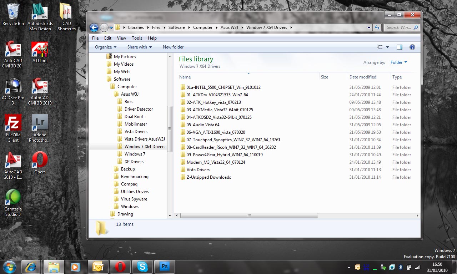Screen dimensions: 457x274
Task: Select Adobe Photoshop Lightroom desktop icon
Action: 40,128
